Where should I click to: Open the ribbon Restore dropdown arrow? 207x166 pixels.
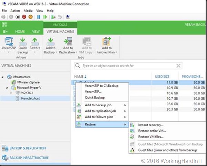(35, 52)
